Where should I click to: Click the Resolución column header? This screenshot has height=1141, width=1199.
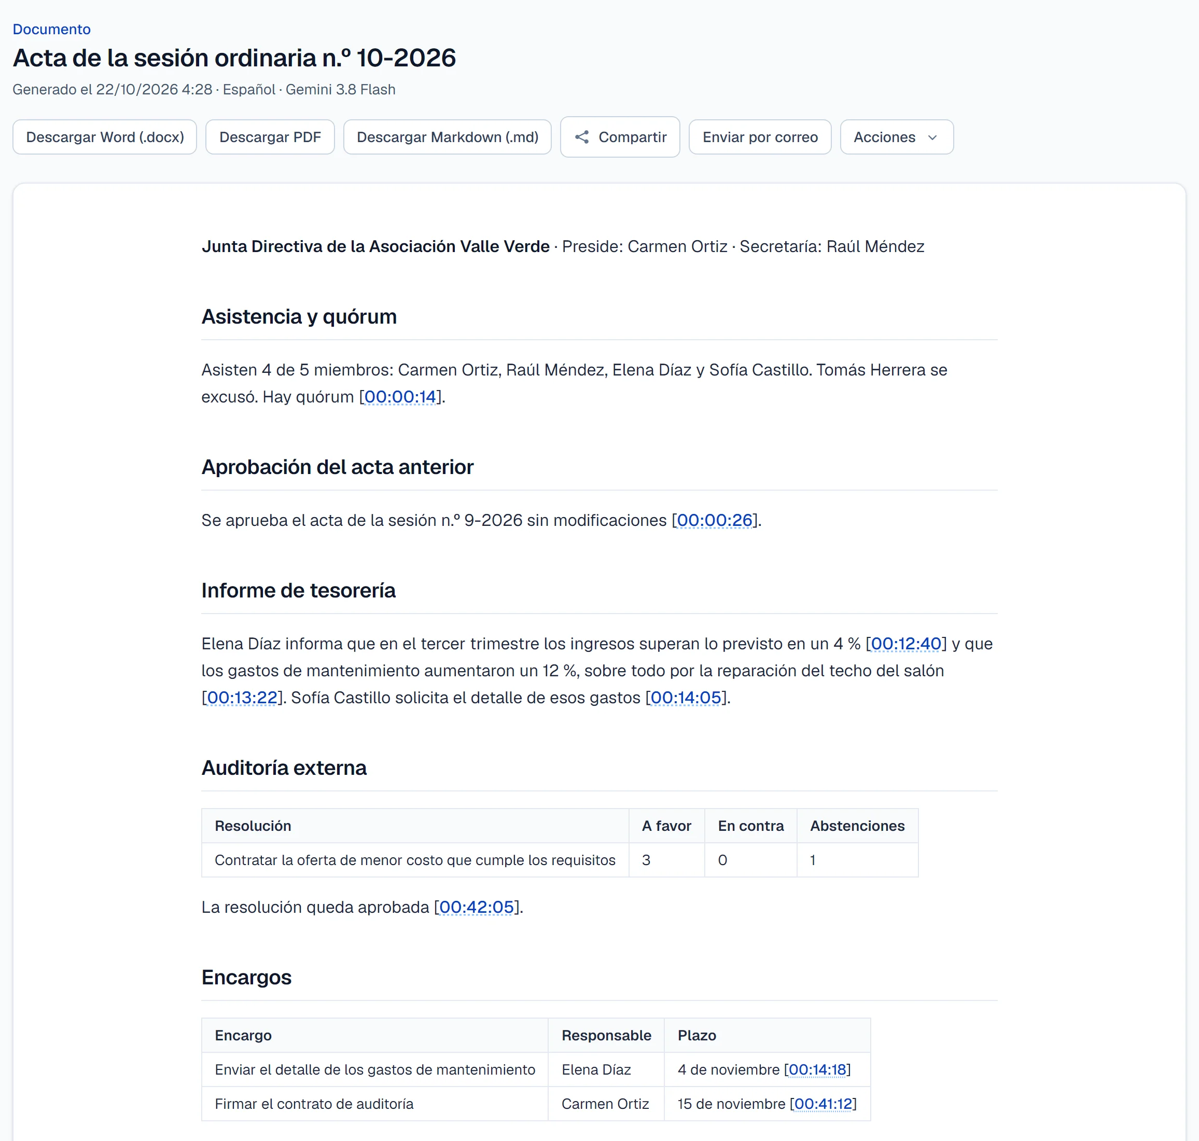click(415, 826)
